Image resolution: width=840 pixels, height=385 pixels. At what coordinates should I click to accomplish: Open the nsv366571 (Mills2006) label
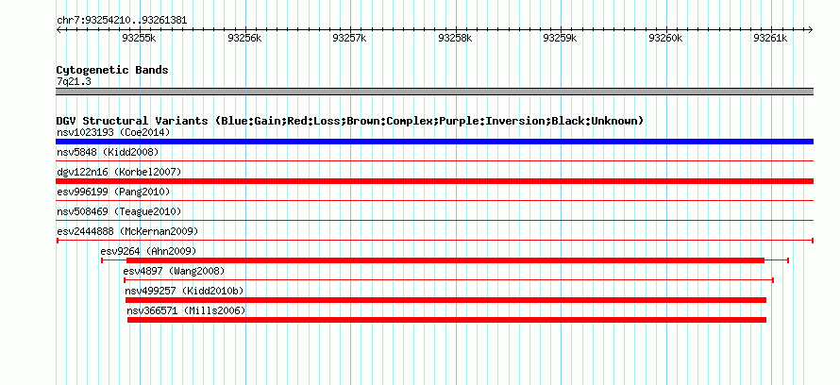tap(187, 310)
